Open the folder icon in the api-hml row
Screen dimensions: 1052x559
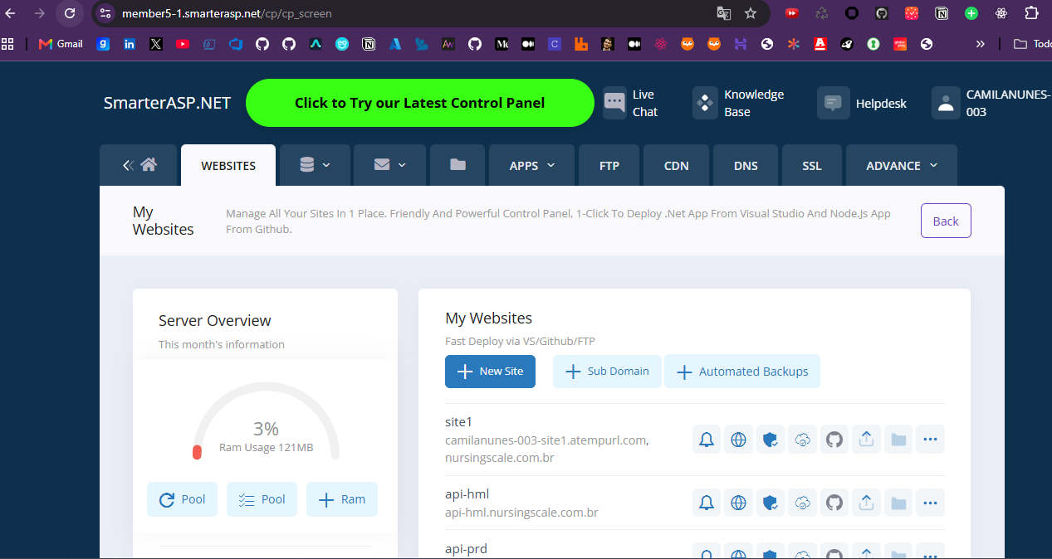(x=898, y=503)
